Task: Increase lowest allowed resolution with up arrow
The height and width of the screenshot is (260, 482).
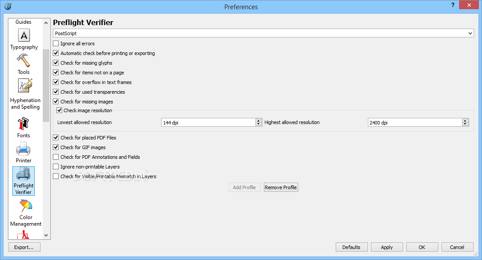Action: (259, 121)
